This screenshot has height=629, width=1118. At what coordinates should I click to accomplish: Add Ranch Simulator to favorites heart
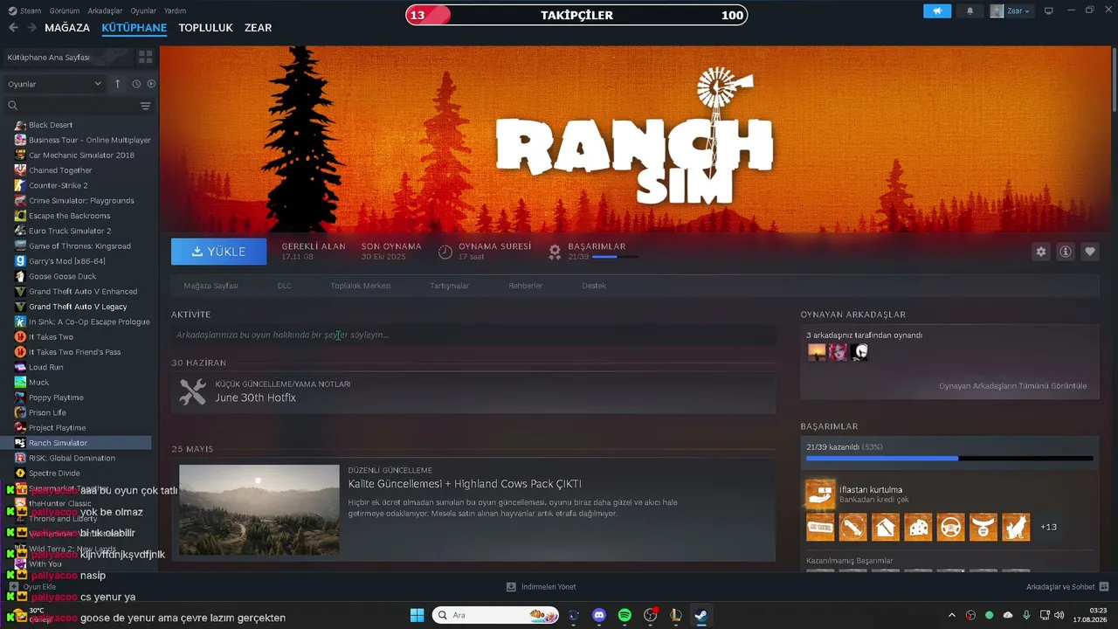coord(1090,252)
